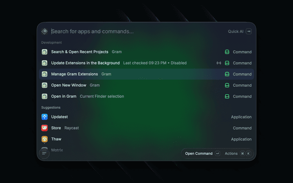Launch the Thaw application
This screenshot has height=183, width=293.
[x=146, y=139]
